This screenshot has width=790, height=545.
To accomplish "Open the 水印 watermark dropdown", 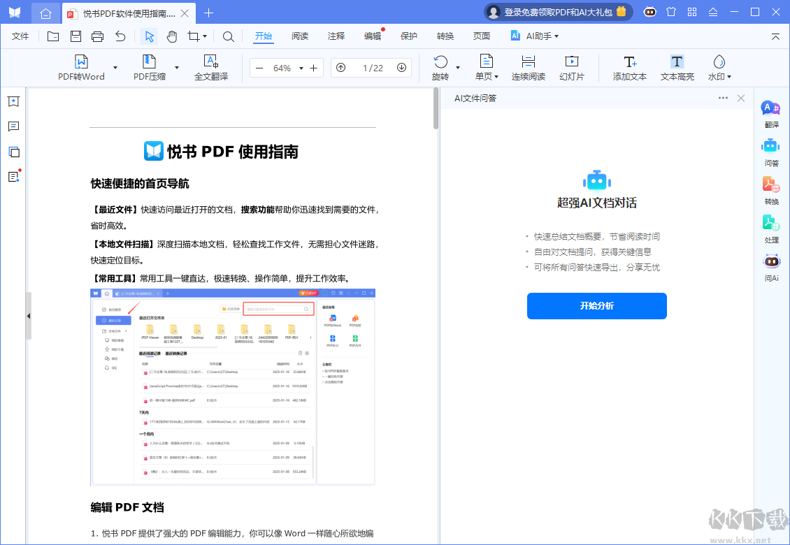I will click(719, 68).
